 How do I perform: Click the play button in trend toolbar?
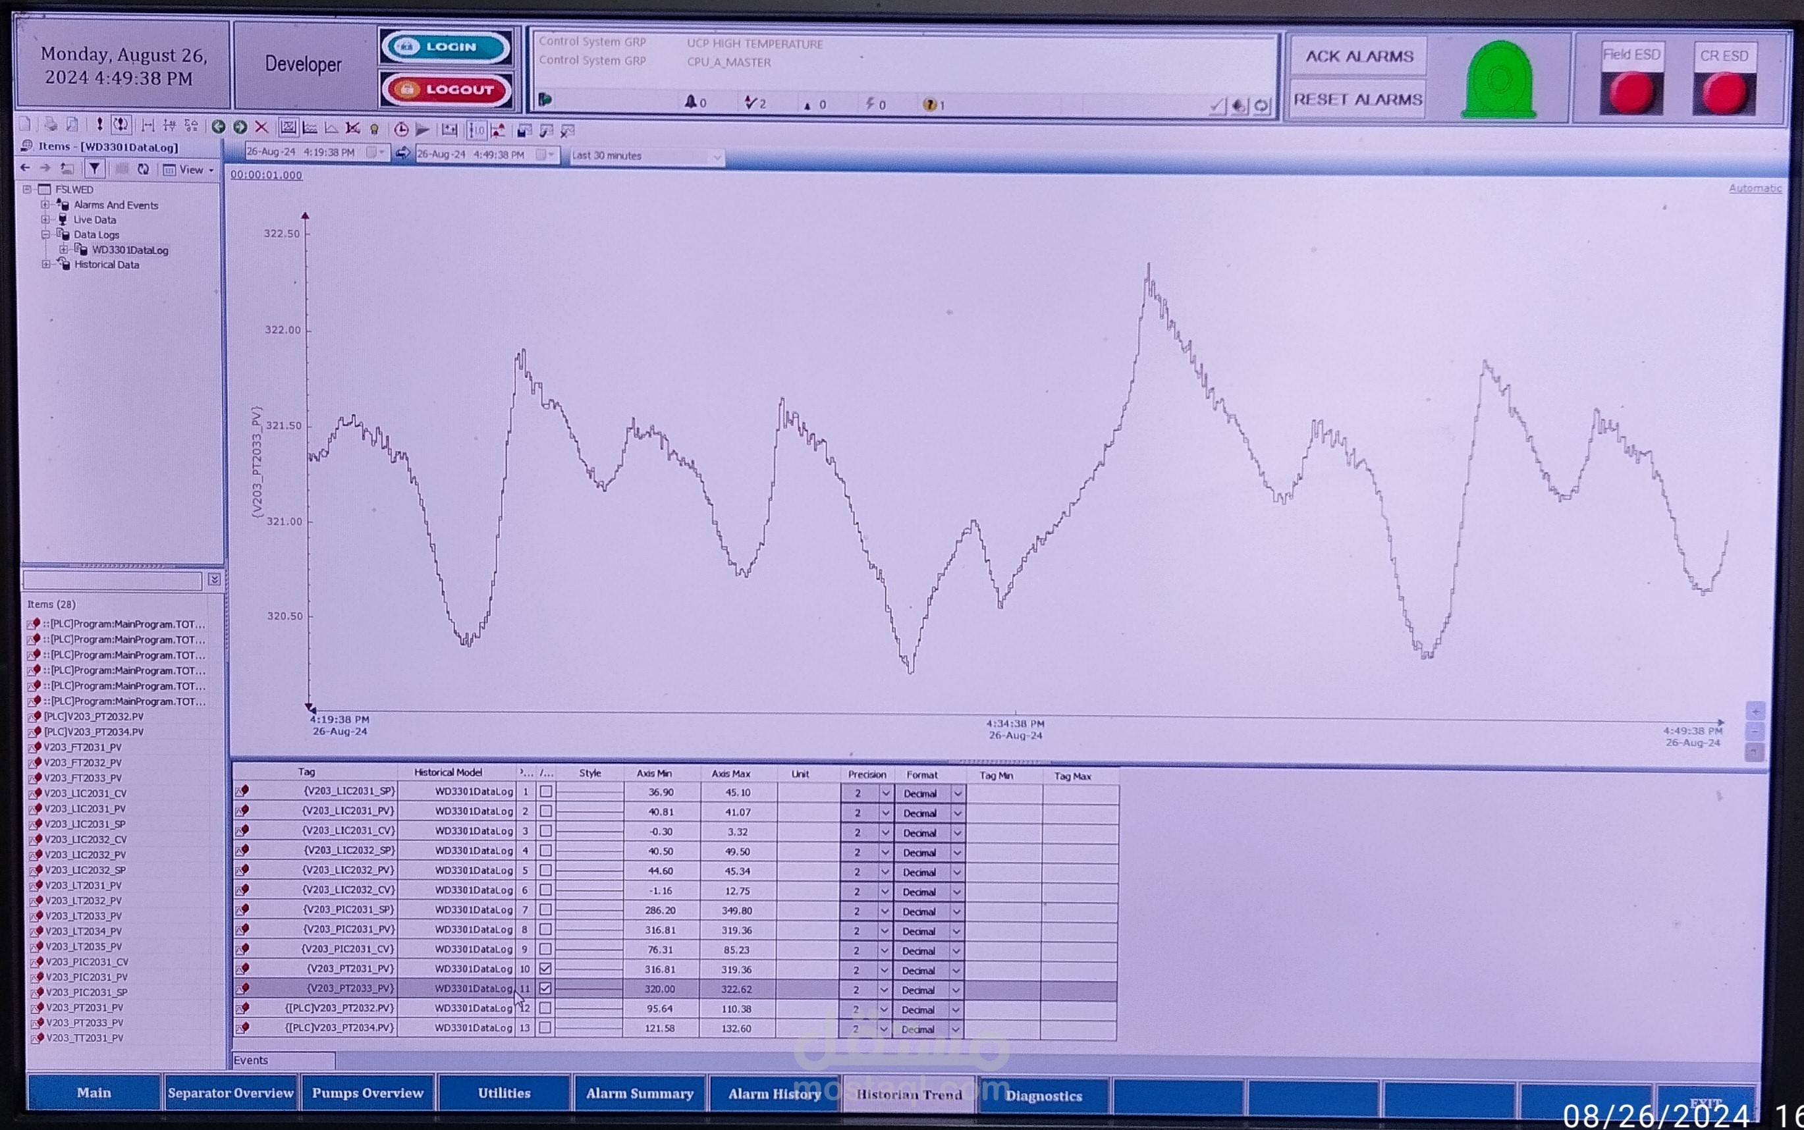point(422,129)
